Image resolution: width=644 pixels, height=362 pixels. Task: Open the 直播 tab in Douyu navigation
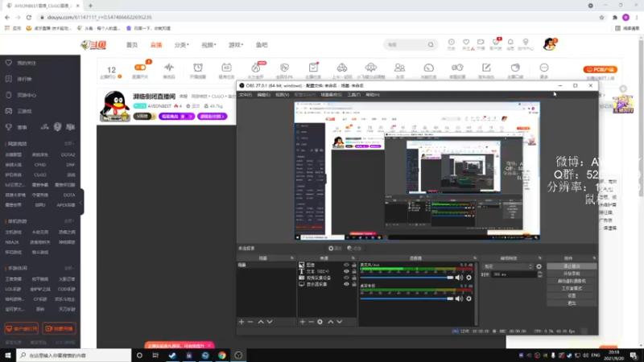(155, 45)
